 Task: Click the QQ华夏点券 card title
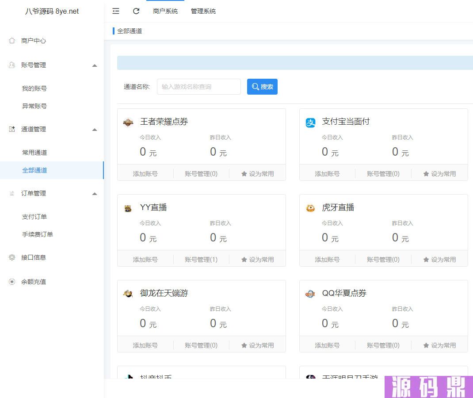coord(344,293)
